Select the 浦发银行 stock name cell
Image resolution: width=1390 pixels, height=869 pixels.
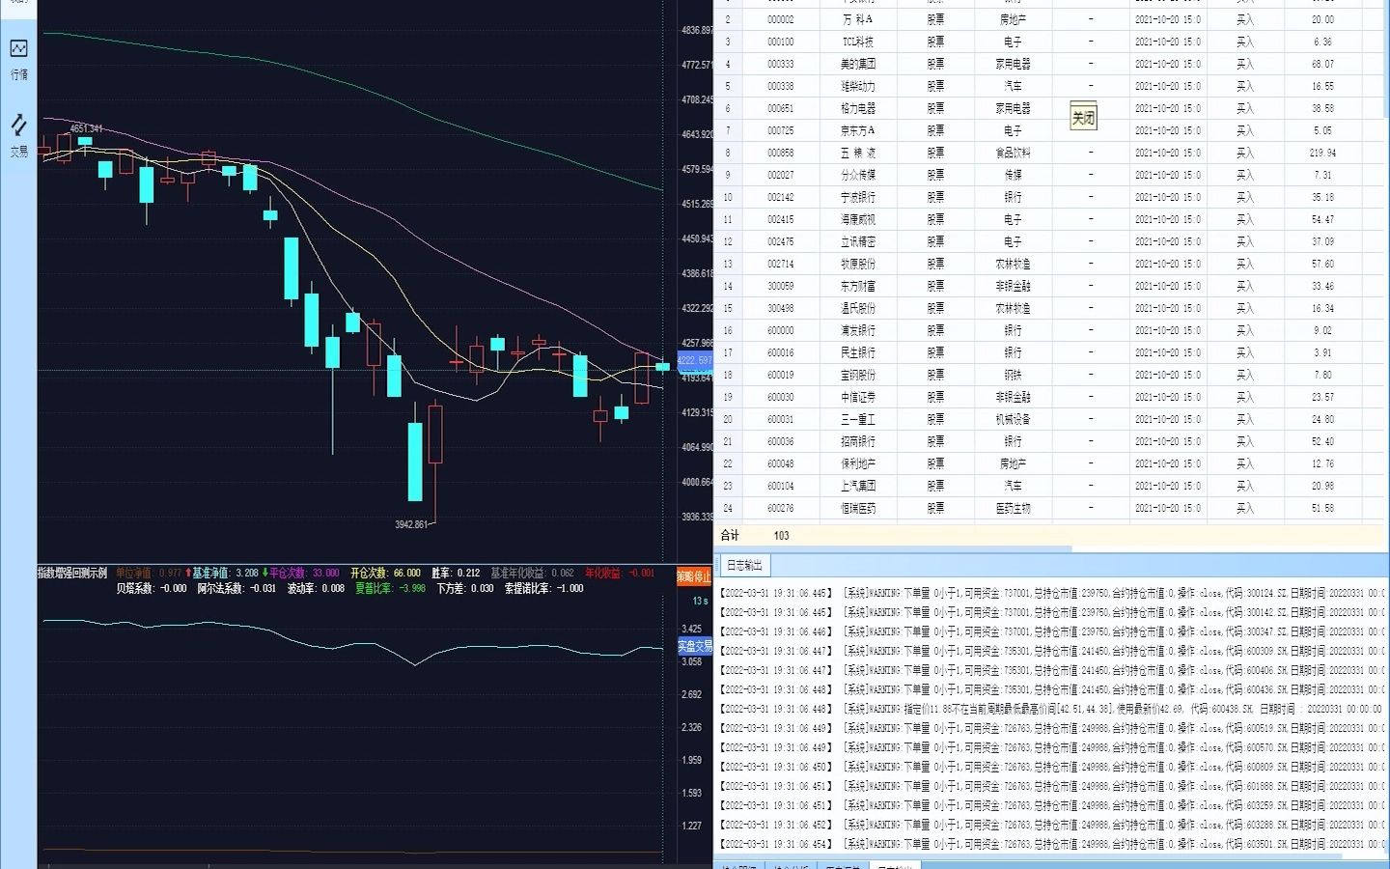pos(857,330)
